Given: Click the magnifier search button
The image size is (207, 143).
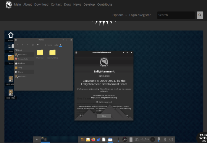Looking at the screenshot, I should tap(200, 15).
